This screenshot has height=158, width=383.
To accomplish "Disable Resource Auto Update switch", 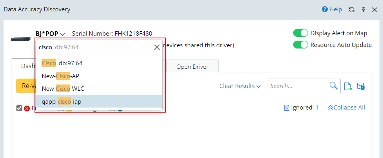I will (x=301, y=45).
